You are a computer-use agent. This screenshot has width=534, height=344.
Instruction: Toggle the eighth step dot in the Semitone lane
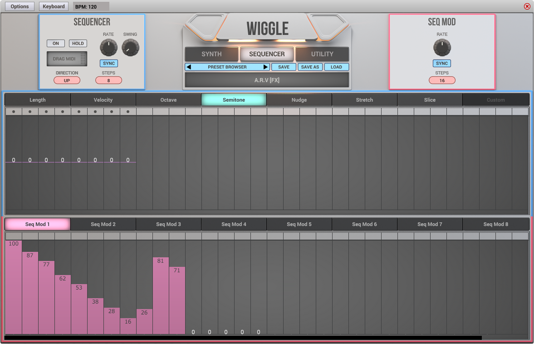coord(128,111)
